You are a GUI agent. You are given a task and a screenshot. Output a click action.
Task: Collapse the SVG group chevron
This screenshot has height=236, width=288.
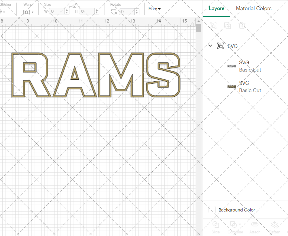210,46
